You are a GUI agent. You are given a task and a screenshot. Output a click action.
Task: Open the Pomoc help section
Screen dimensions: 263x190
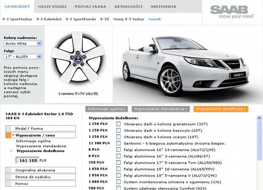[x=41, y=184]
